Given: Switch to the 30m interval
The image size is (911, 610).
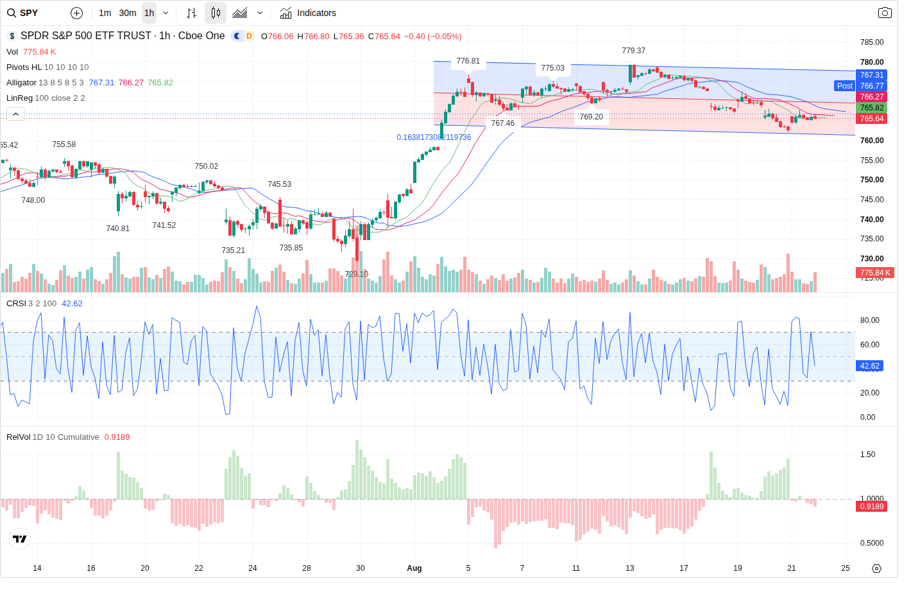Looking at the screenshot, I should coord(128,13).
